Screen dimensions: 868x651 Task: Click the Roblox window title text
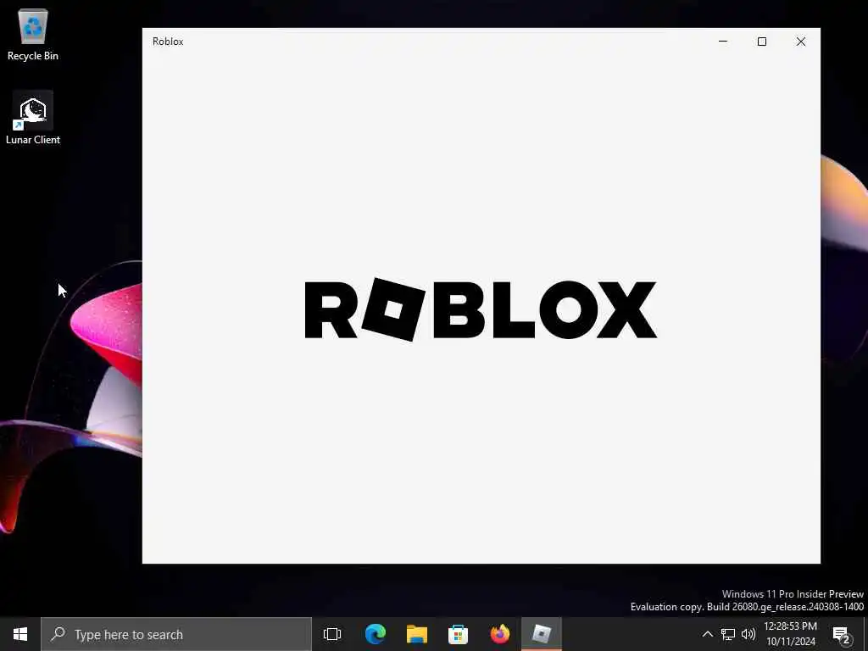168,42
